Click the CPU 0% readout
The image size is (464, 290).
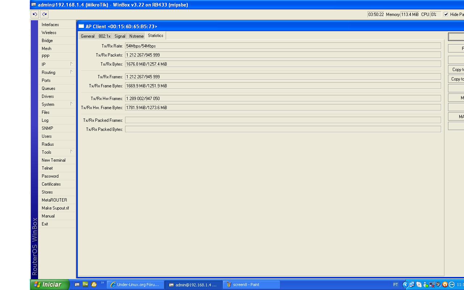[435, 14]
